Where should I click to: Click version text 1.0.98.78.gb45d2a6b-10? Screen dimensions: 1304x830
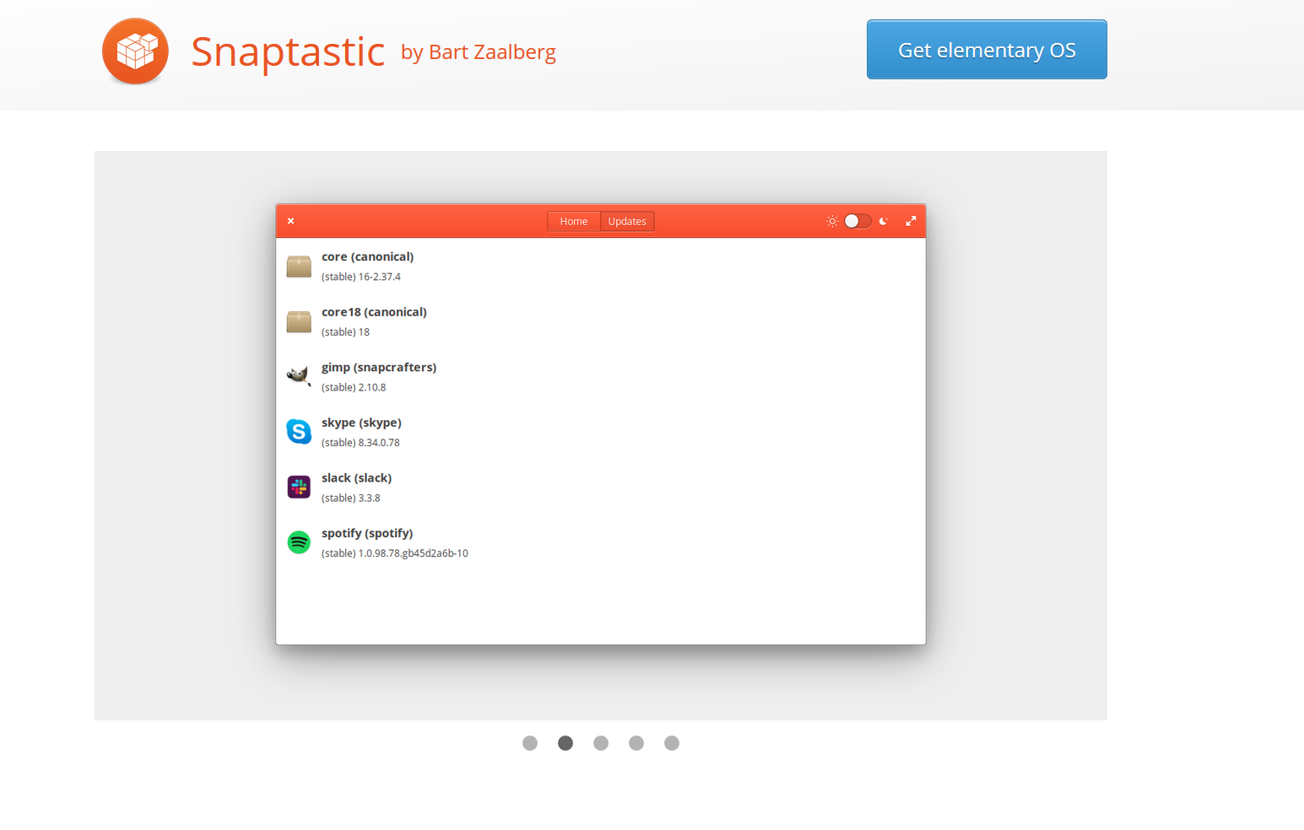coord(414,553)
